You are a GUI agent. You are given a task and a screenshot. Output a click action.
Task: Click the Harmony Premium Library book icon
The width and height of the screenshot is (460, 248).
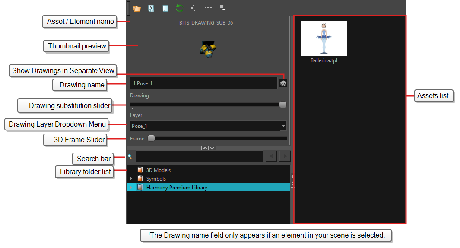[140, 187]
